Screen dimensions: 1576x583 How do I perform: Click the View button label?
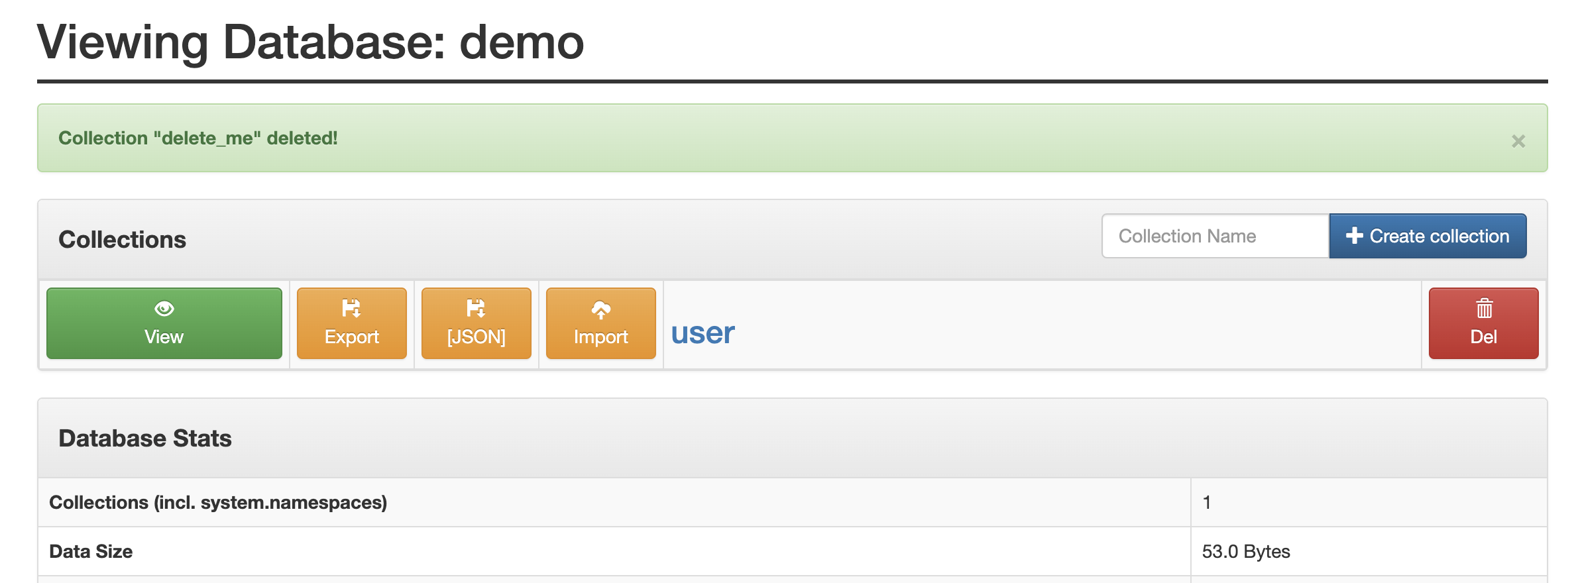164,337
